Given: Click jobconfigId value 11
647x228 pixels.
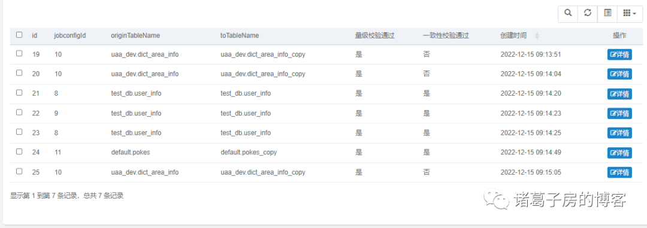Looking at the screenshot, I should (58, 153).
